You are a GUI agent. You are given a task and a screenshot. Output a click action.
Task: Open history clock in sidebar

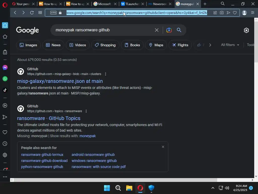coord(5,144)
